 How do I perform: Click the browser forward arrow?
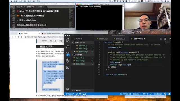15,37
